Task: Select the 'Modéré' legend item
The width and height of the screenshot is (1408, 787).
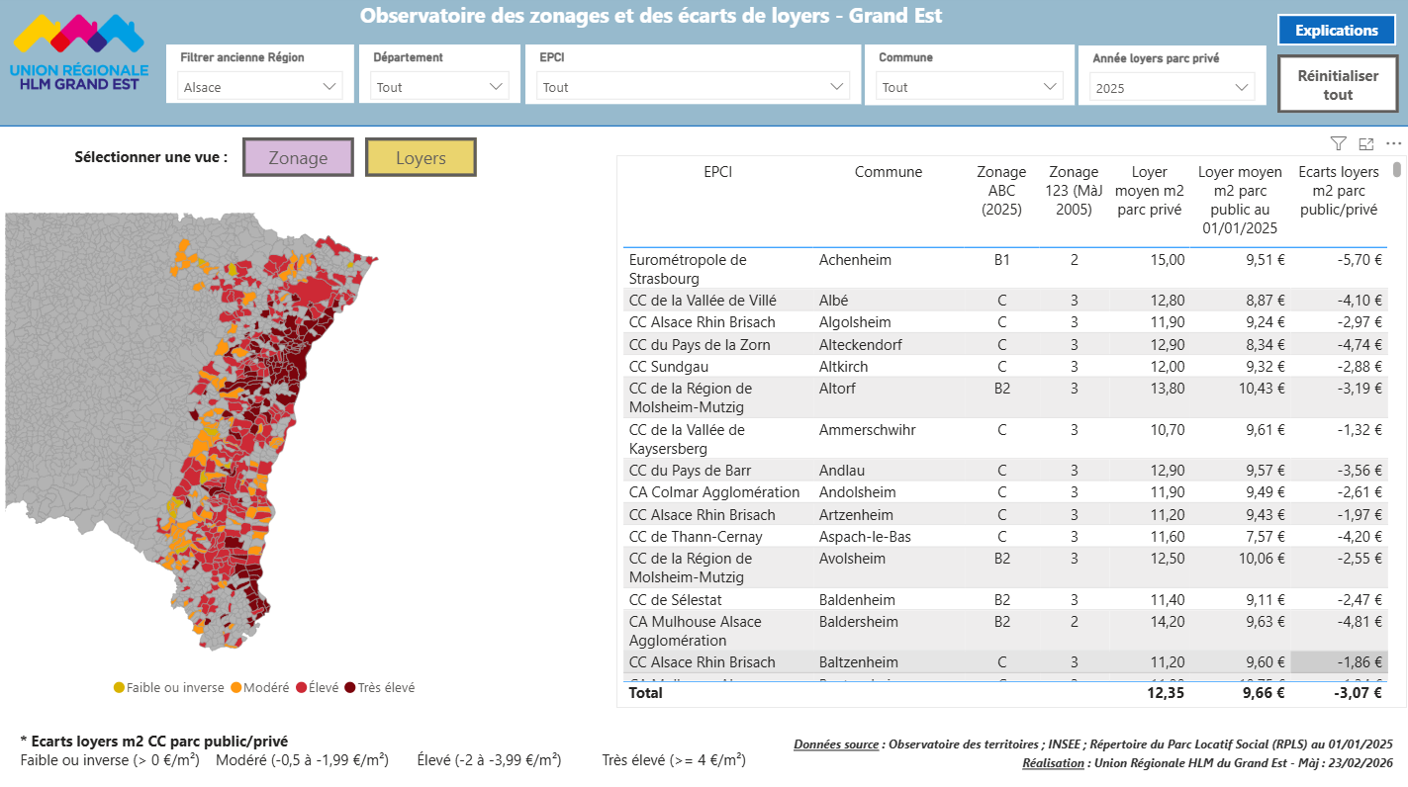Action: click(236, 687)
